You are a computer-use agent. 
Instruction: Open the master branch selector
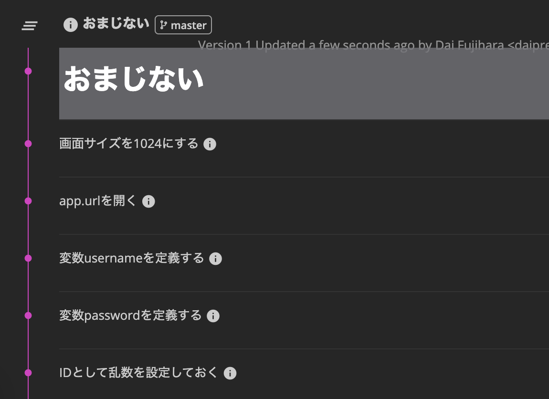click(183, 25)
